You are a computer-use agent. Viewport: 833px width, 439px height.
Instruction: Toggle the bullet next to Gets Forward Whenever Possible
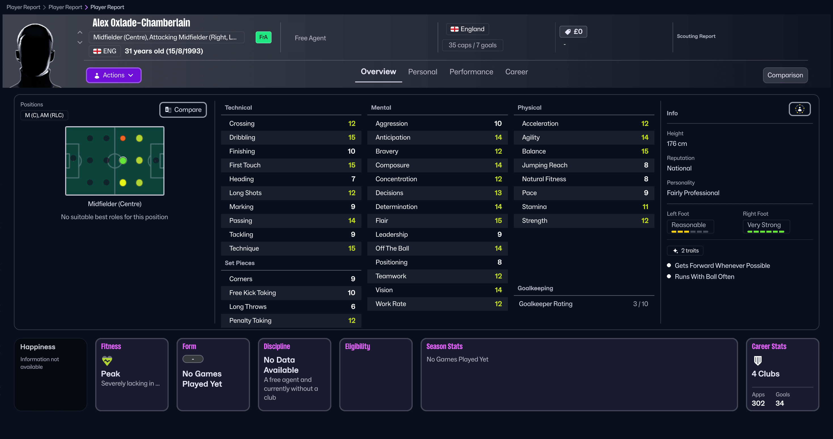(669, 265)
